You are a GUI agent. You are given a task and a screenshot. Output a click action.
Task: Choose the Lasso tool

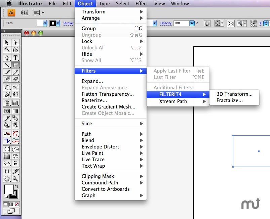(15, 49)
